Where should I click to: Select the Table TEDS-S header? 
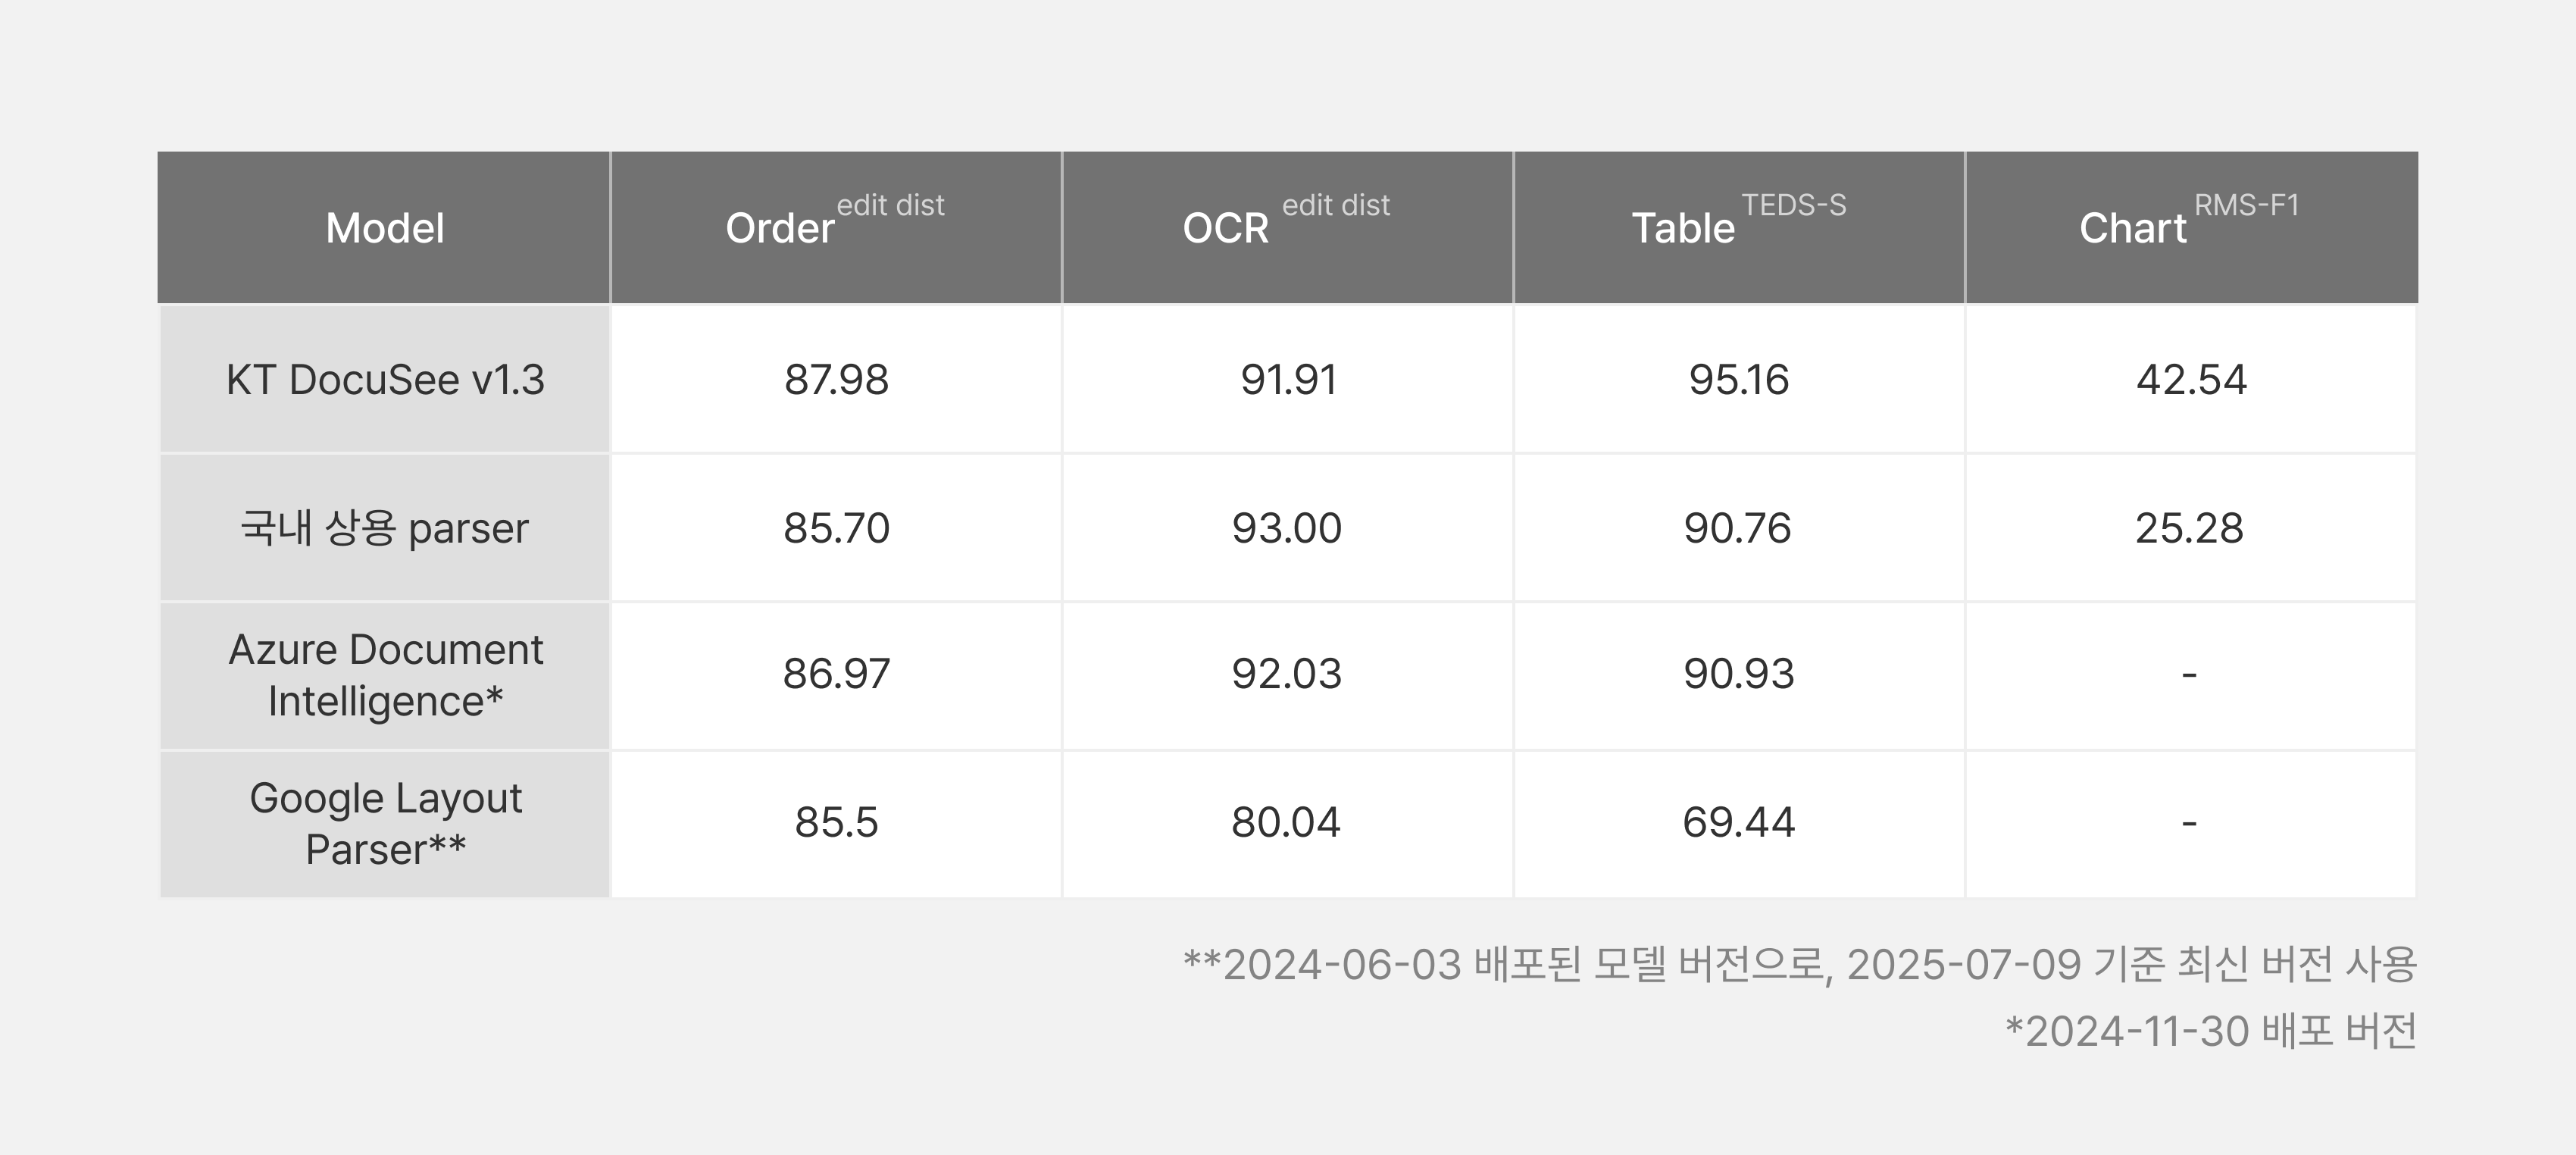point(1739,228)
